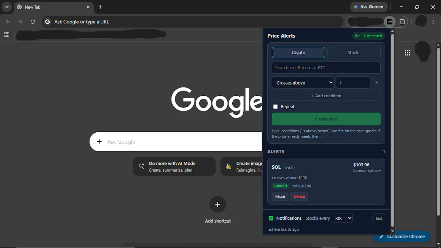Pause the SOL alert

(280, 196)
